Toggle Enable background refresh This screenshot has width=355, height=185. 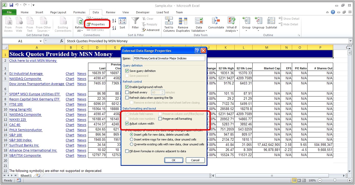point(127,87)
